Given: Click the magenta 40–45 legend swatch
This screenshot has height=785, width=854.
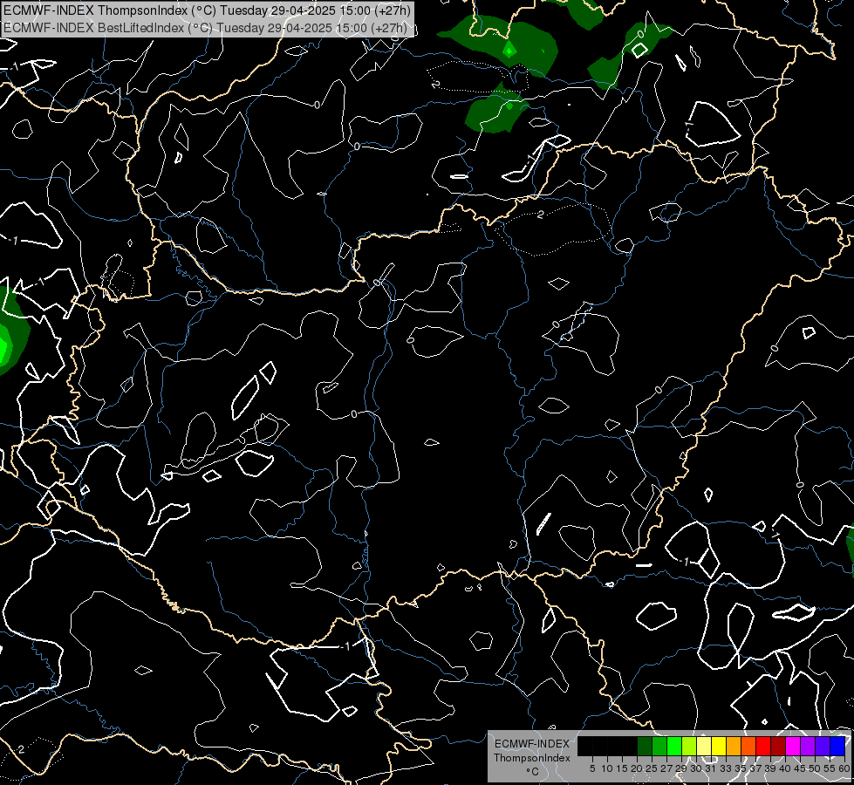Looking at the screenshot, I should pos(793,746).
